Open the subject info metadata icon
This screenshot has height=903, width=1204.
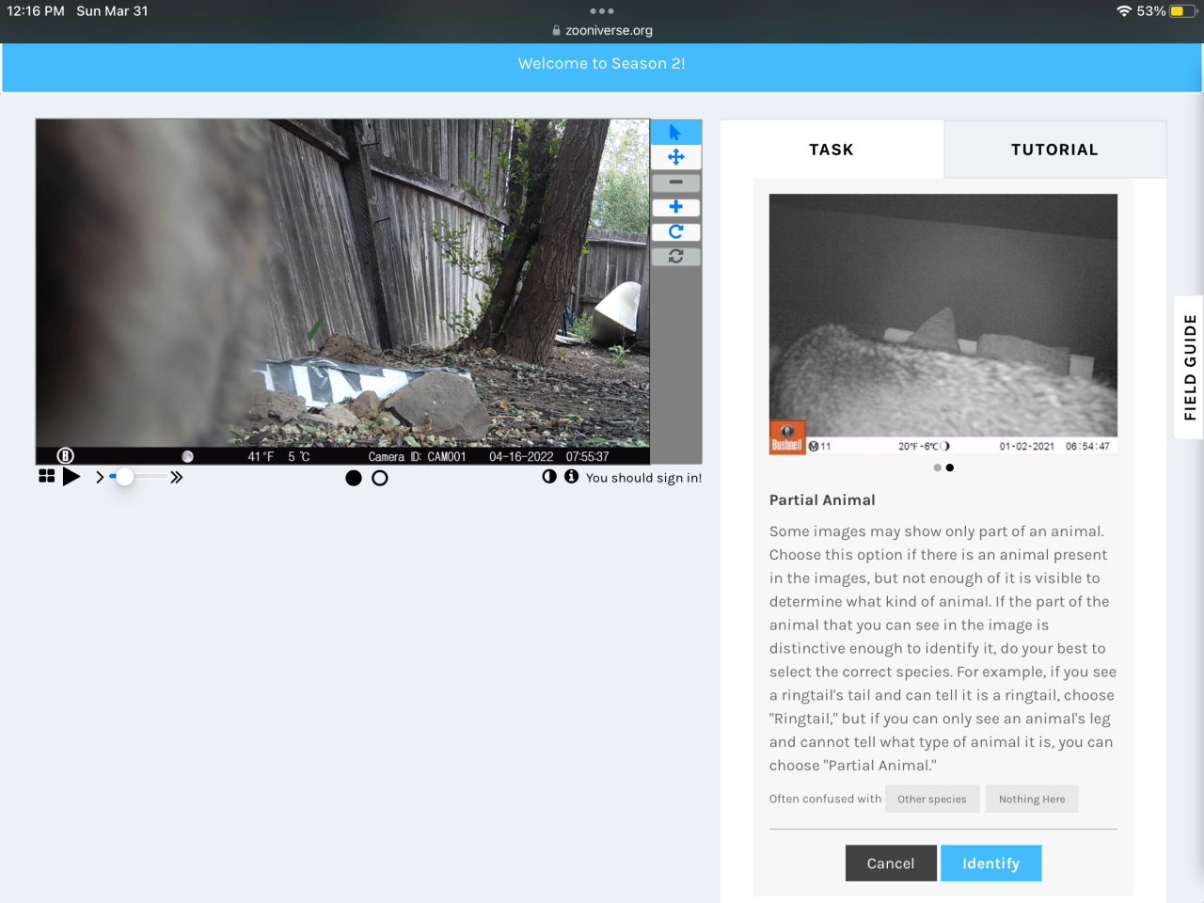(571, 477)
